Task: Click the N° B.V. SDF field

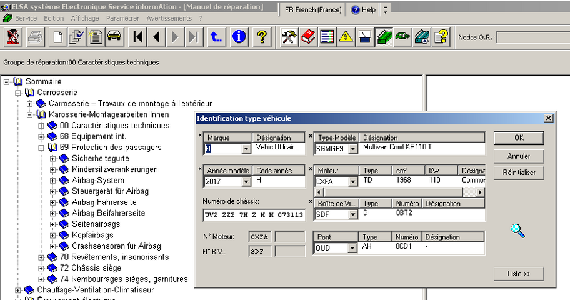Action: coord(260,251)
